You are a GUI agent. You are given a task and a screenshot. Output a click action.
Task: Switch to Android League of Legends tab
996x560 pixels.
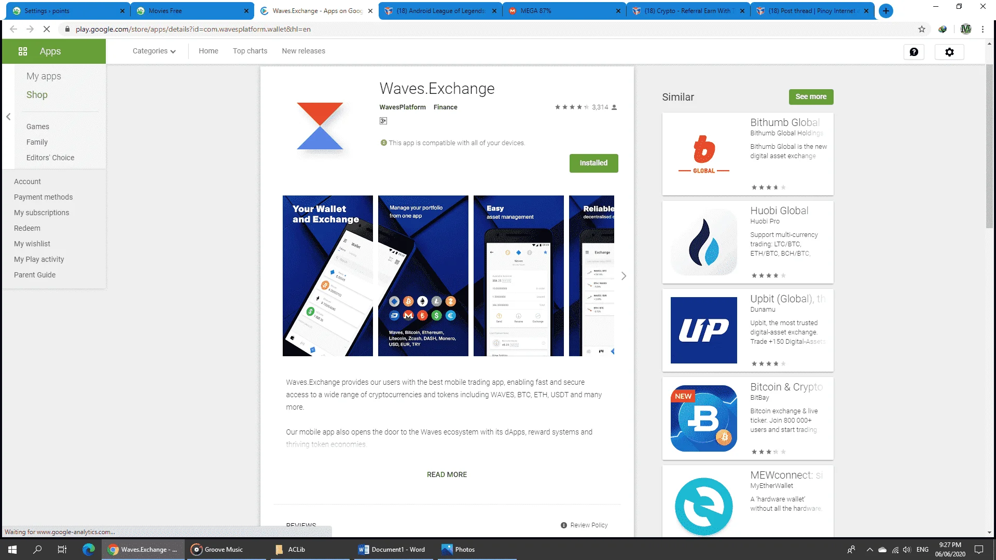440,11
